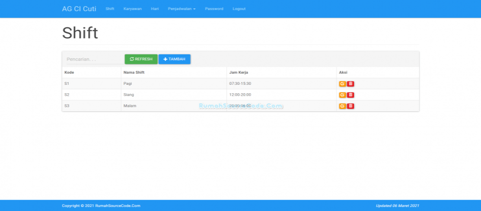Viewport: 481px width, 211px height.
Task: Open the Hari menu item
Action: [155, 9]
